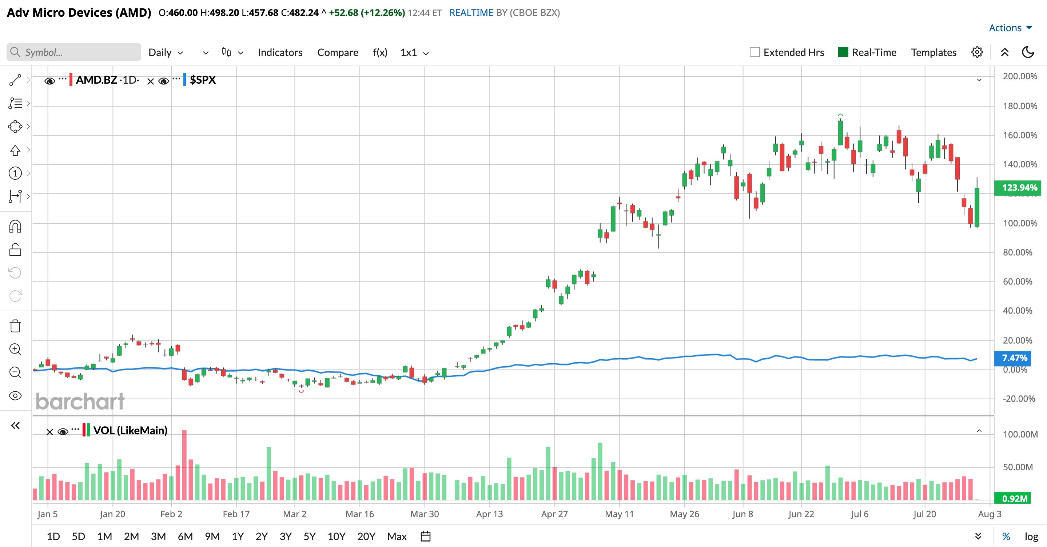Select the trend line drawing tool
Image resolution: width=1047 pixels, height=547 pixels.
[15, 80]
